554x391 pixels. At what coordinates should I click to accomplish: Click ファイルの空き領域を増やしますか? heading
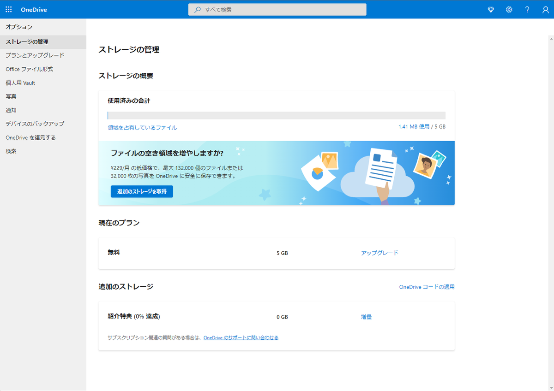(x=167, y=153)
